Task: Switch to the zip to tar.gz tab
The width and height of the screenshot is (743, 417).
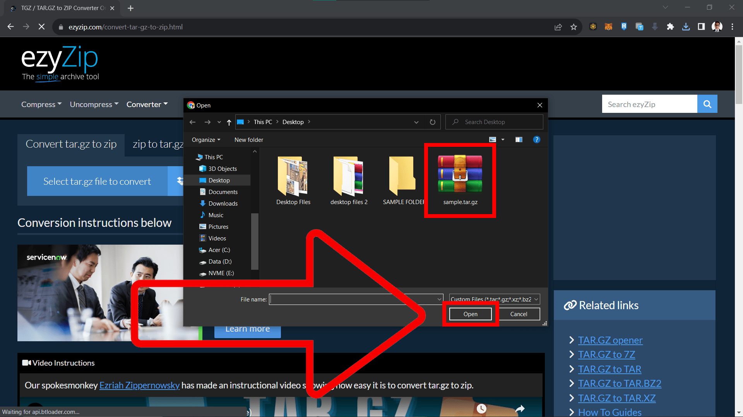Action: pyautogui.click(x=158, y=144)
